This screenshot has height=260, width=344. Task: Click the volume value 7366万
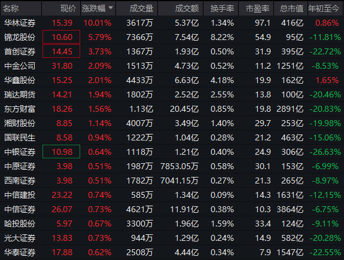coord(139,37)
